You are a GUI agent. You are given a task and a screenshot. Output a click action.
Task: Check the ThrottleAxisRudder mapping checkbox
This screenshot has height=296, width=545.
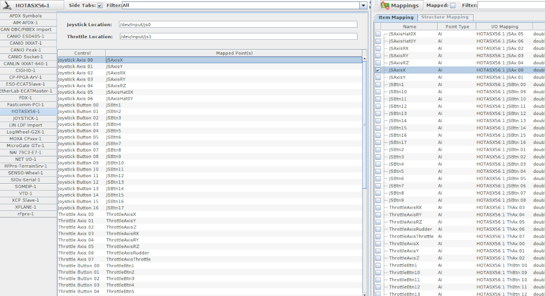378,229
